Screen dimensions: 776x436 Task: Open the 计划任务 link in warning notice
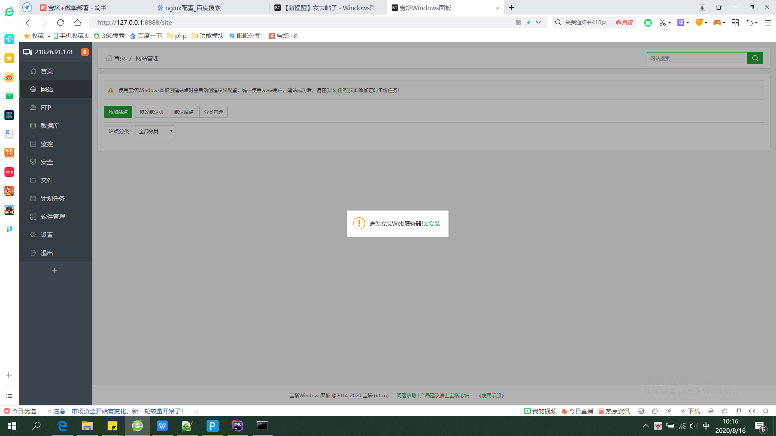click(337, 90)
